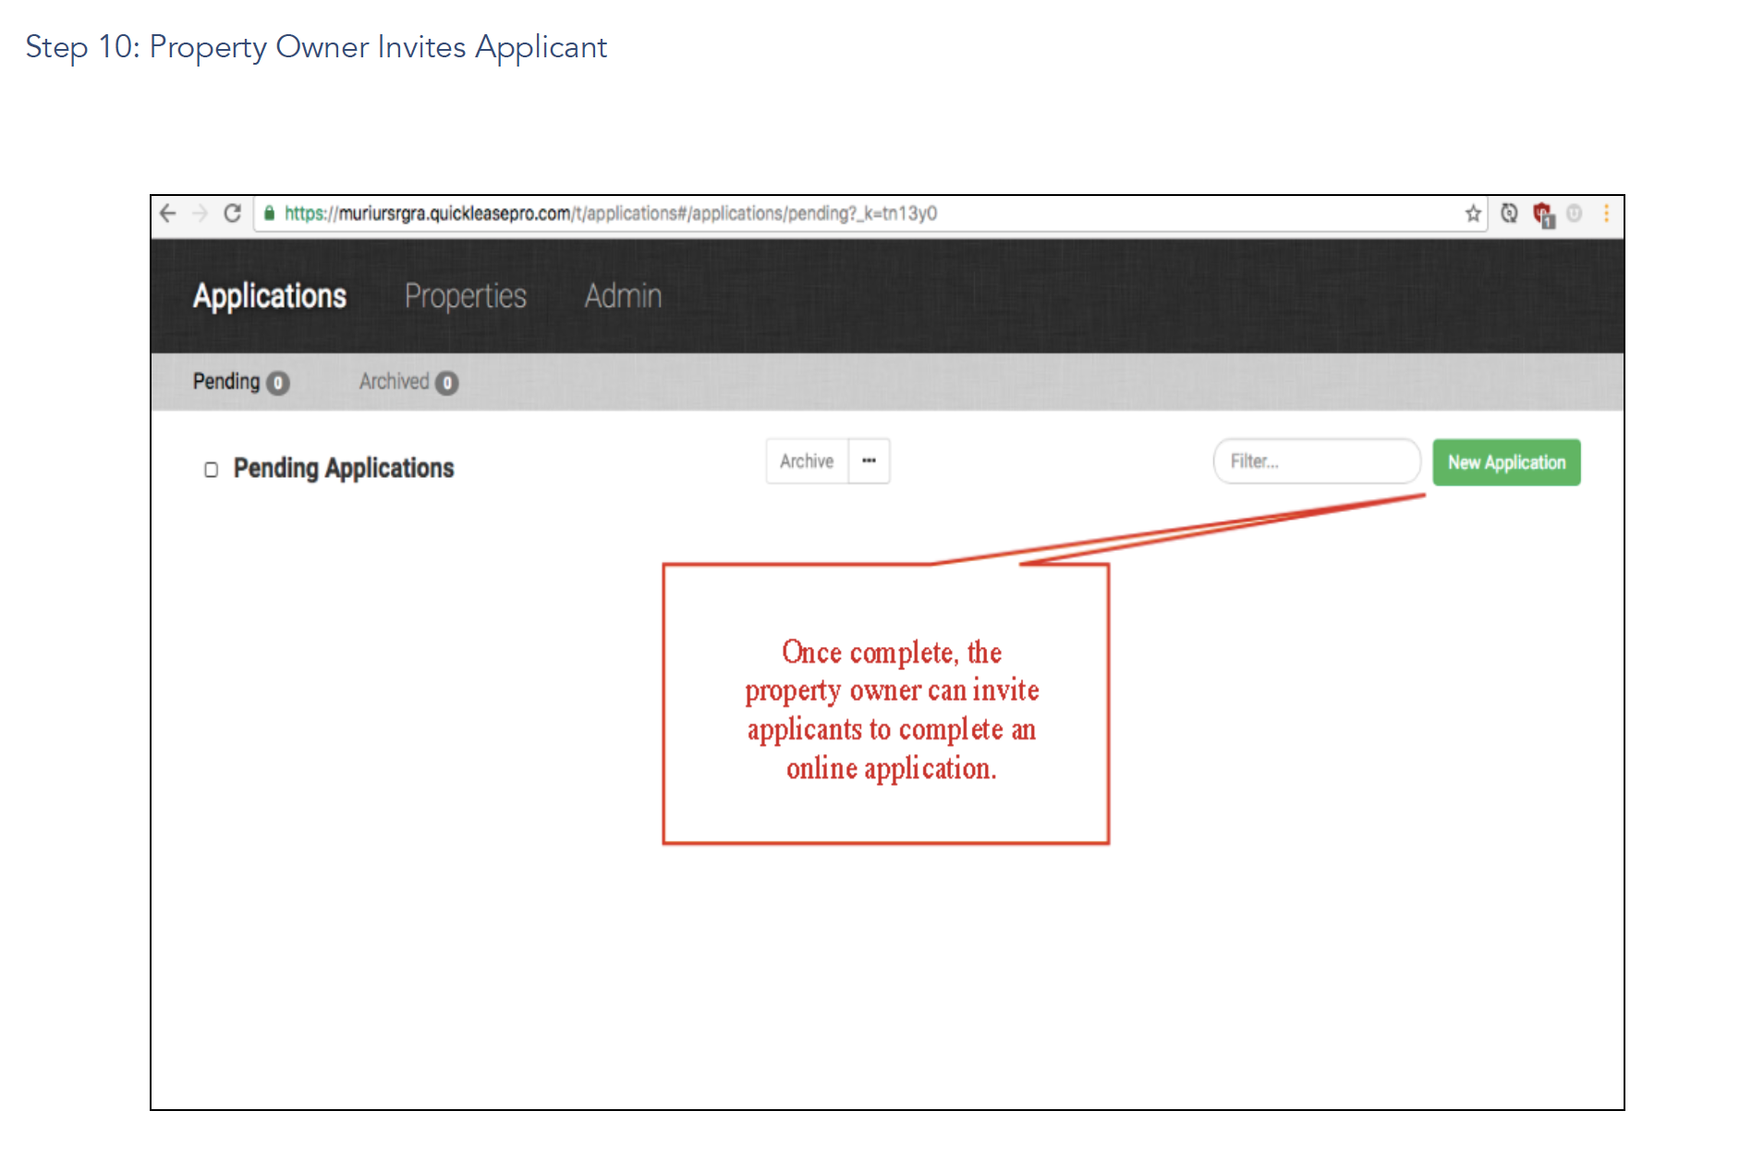Open the Applications tab

[270, 296]
